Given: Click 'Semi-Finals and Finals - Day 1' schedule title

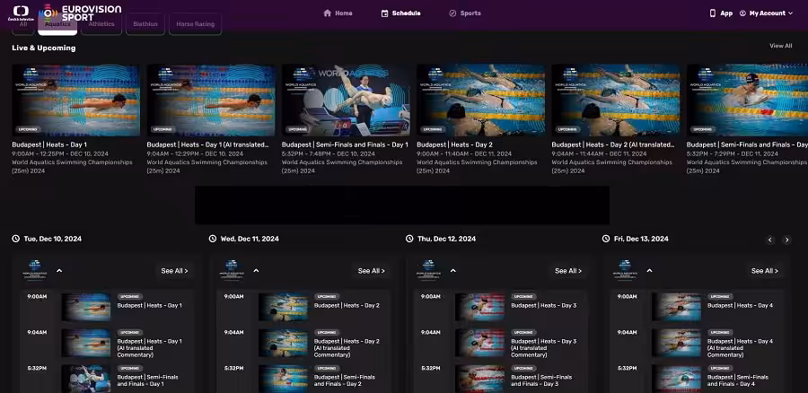Looking at the screenshot, I should 147,380.
